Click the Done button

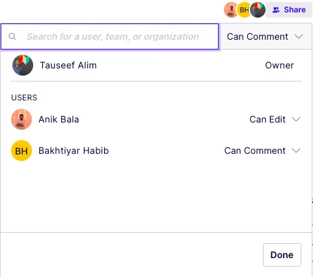pyautogui.click(x=282, y=255)
